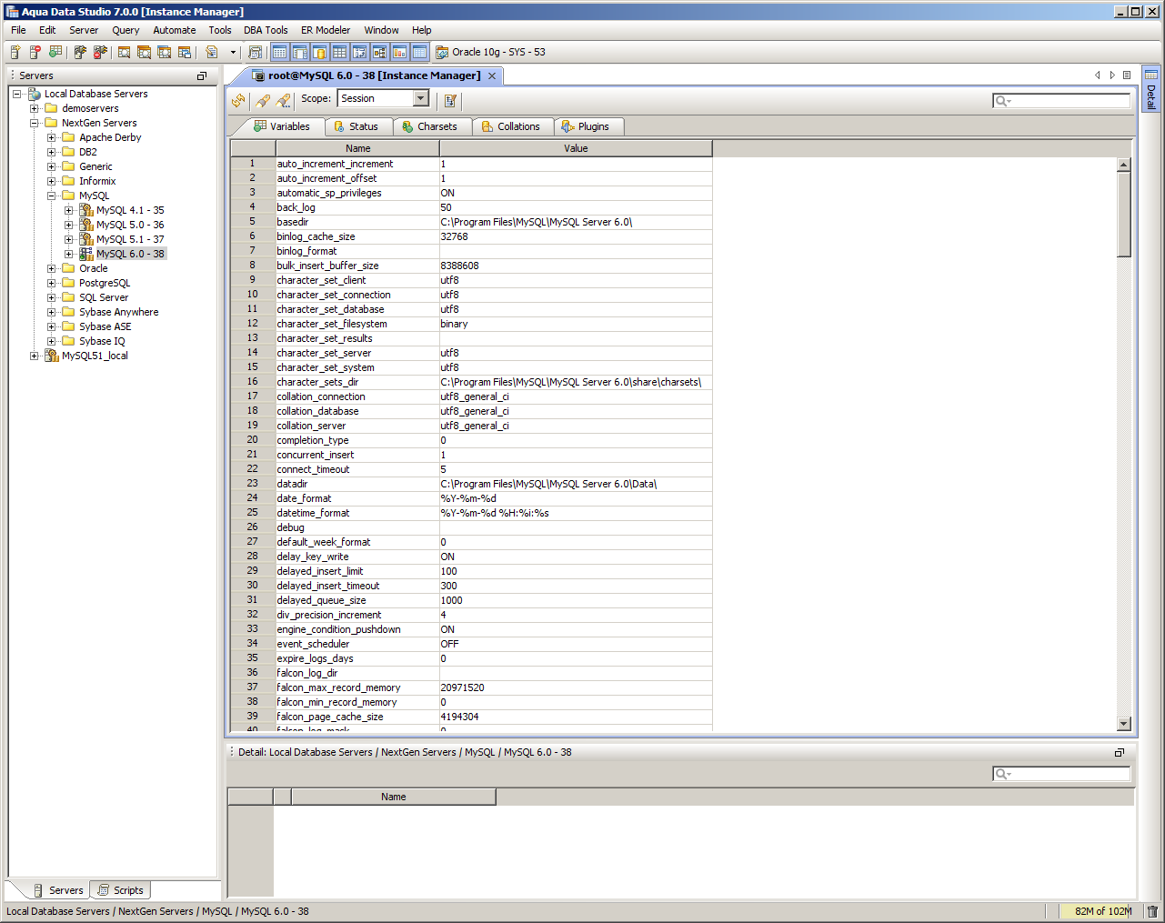Screen dimensions: 1165x923
Task: Show tab list using icon at top right
Action: 1127,75
